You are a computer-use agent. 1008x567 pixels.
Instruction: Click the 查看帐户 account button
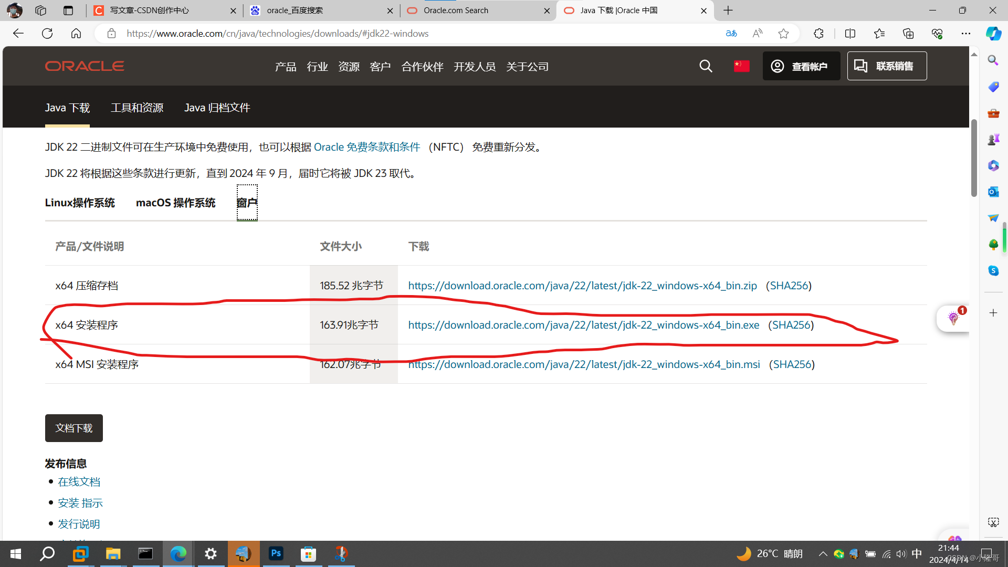[x=801, y=66]
